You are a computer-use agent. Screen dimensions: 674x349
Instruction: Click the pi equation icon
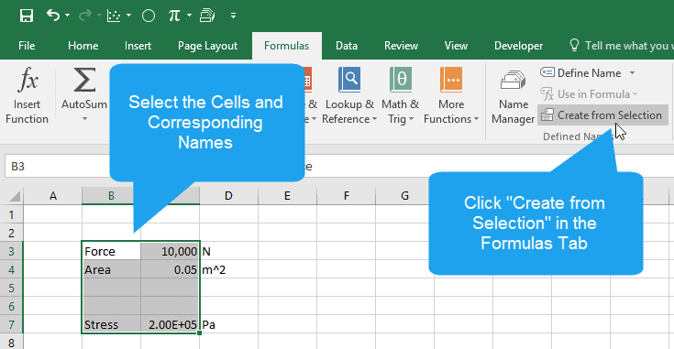point(174,16)
